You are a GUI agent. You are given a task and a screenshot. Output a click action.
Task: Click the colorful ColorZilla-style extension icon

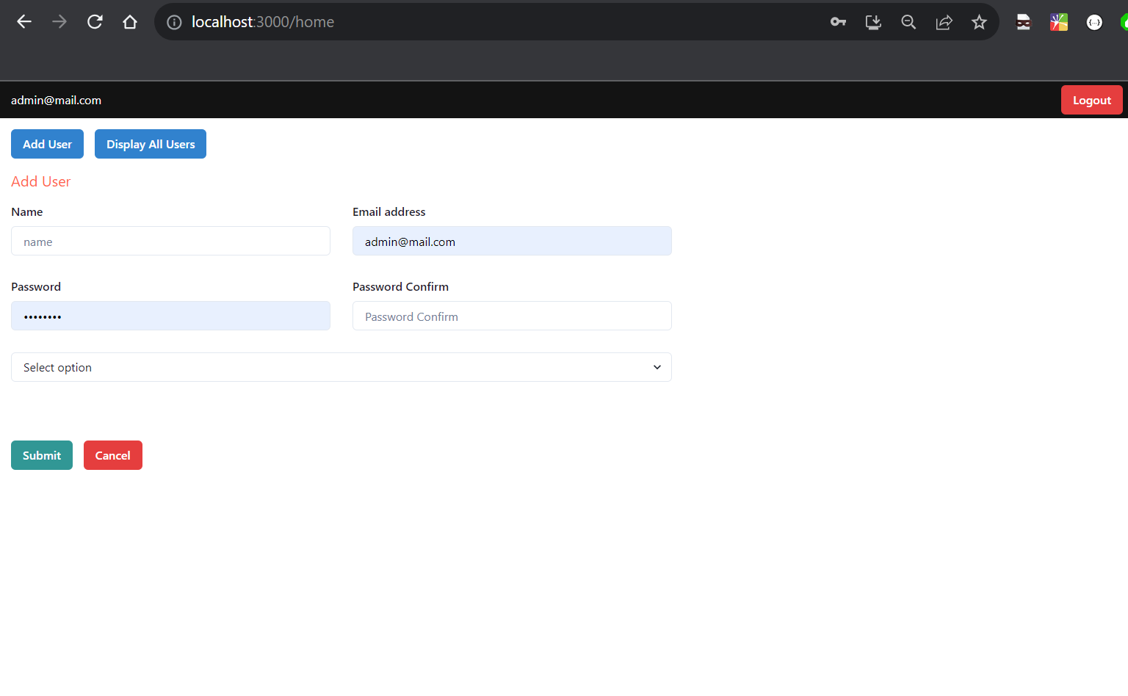tap(1058, 22)
